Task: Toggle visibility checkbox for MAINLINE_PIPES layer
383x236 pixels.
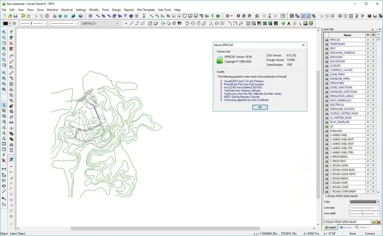Action: tap(368, 79)
